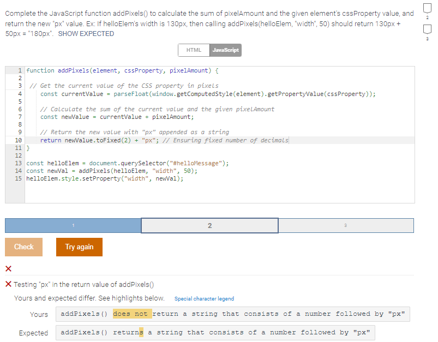Click the Check button
The image size is (438, 342).
coord(23,247)
